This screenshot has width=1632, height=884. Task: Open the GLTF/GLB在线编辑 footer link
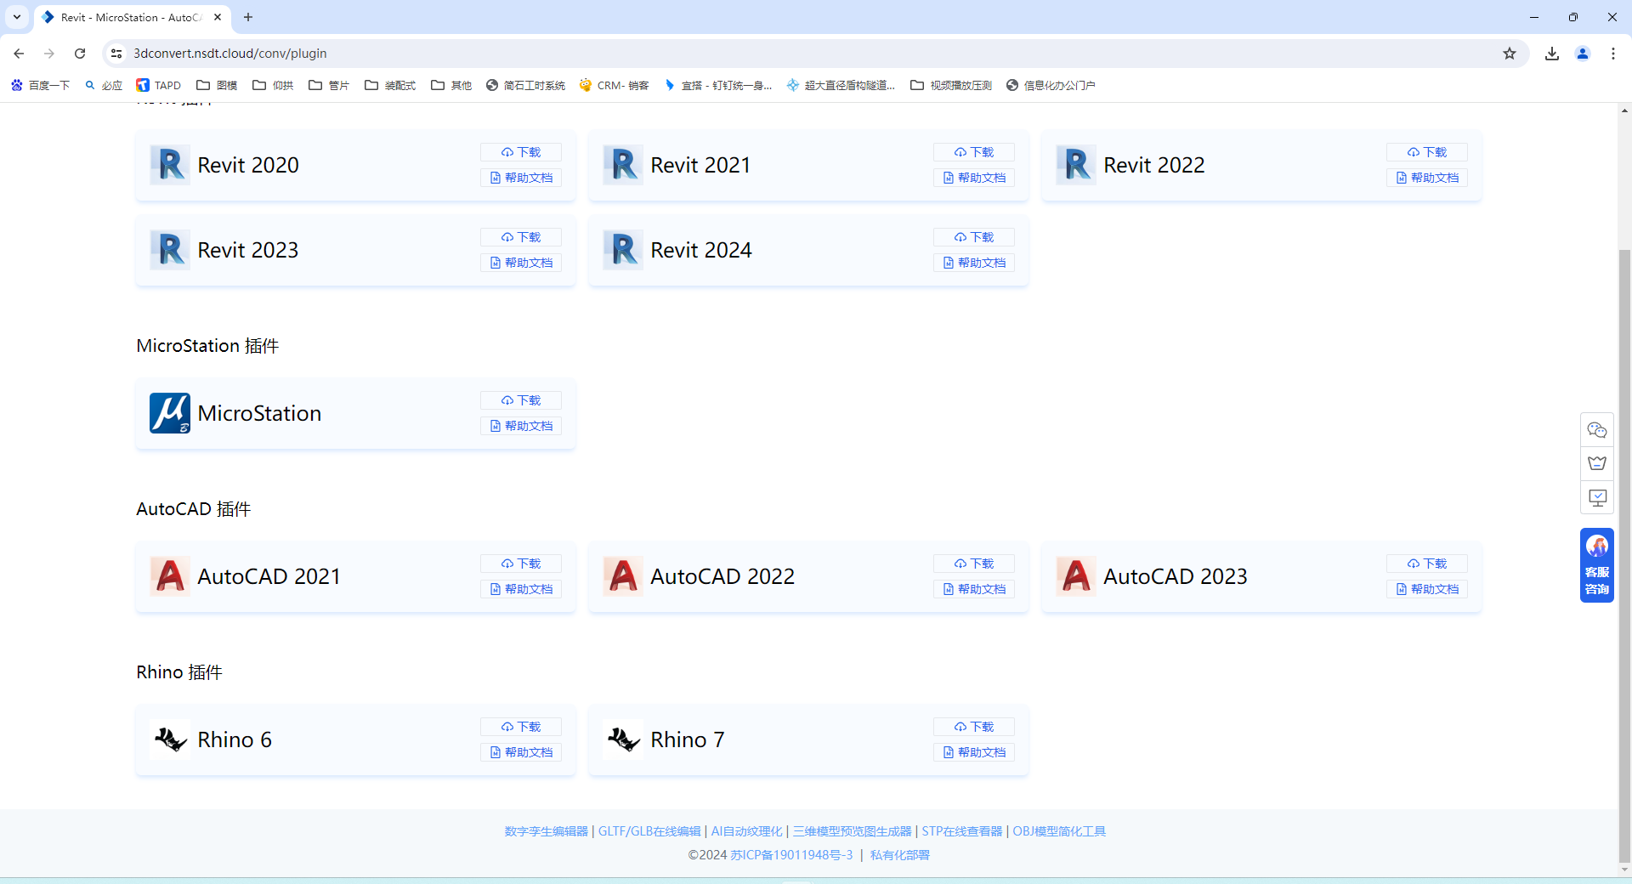[x=649, y=831]
